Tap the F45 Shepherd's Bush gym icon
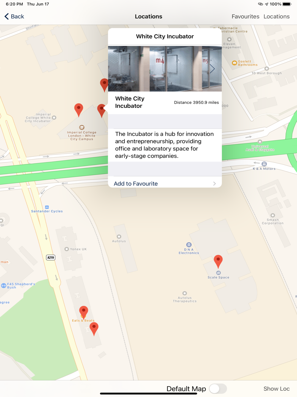The image size is (297, 397). 4,286
